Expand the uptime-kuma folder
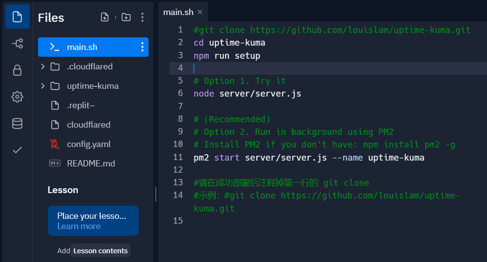Screen dimensions: 487x262 pos(43,86)
